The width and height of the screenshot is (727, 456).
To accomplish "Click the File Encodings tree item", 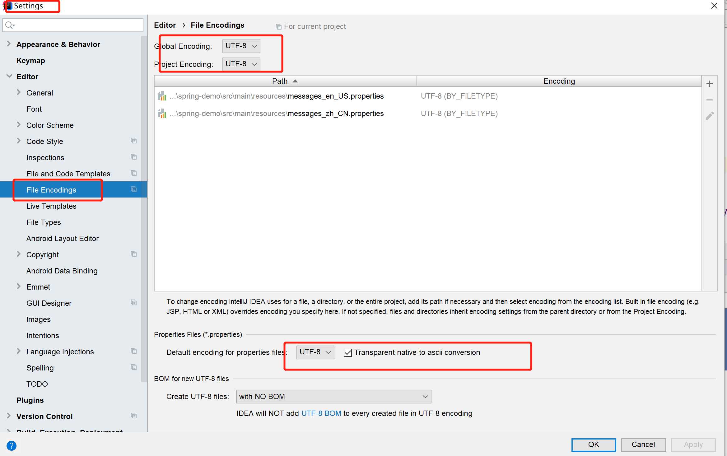I will coord(51,190).
